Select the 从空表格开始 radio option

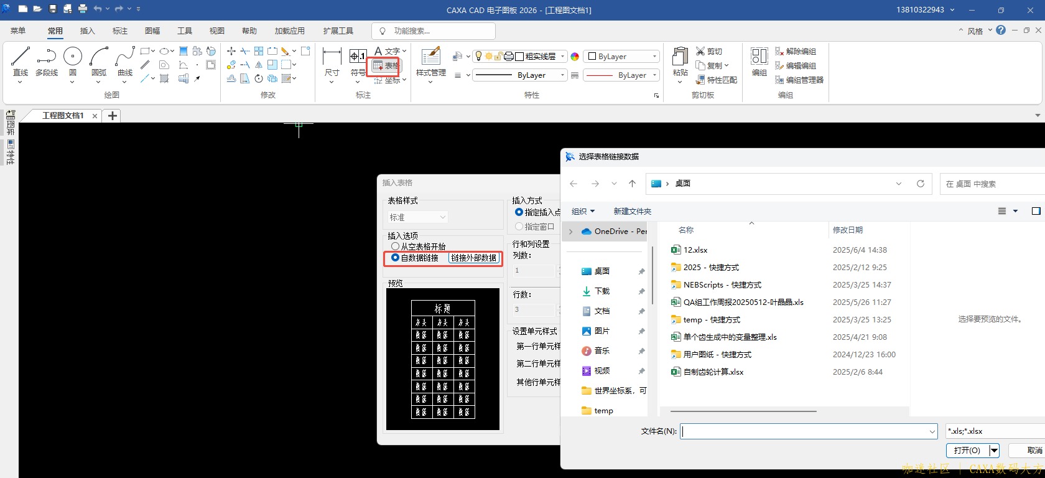coord(395,246)
